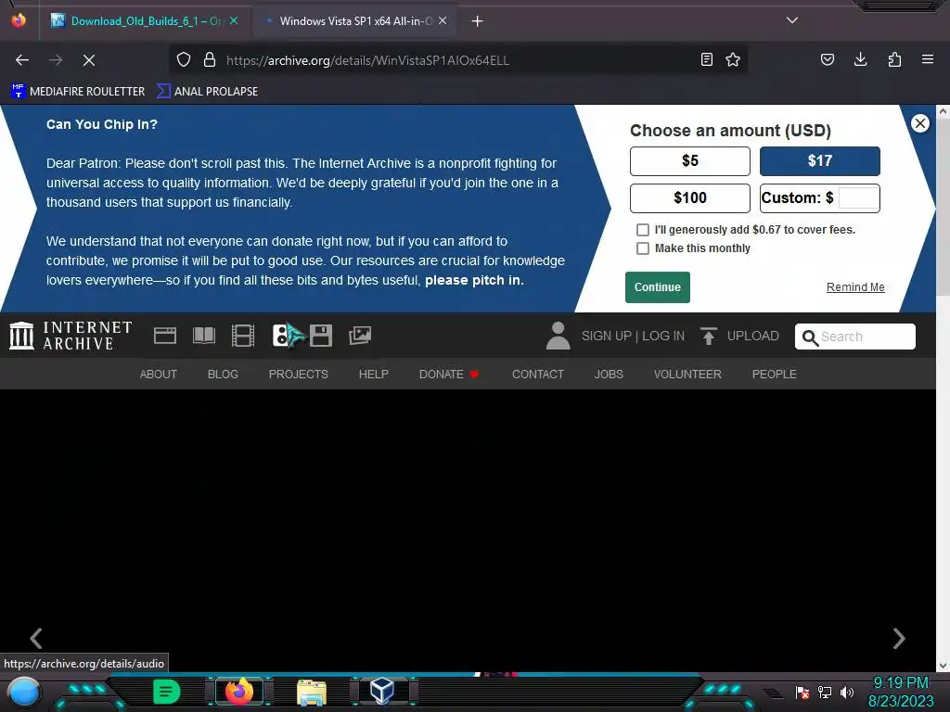Open HELP menu item
The height and width of the screenshot is (712, 950).
pyautogui.click(x=374, y=375)
